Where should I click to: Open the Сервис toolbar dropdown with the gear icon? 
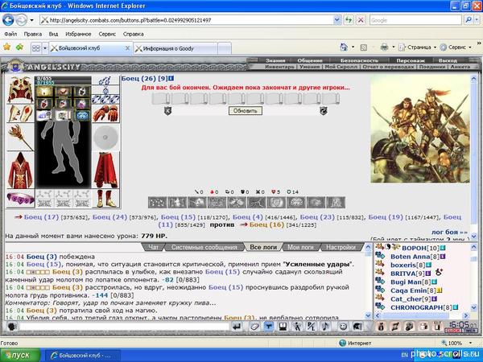[456, 47]
